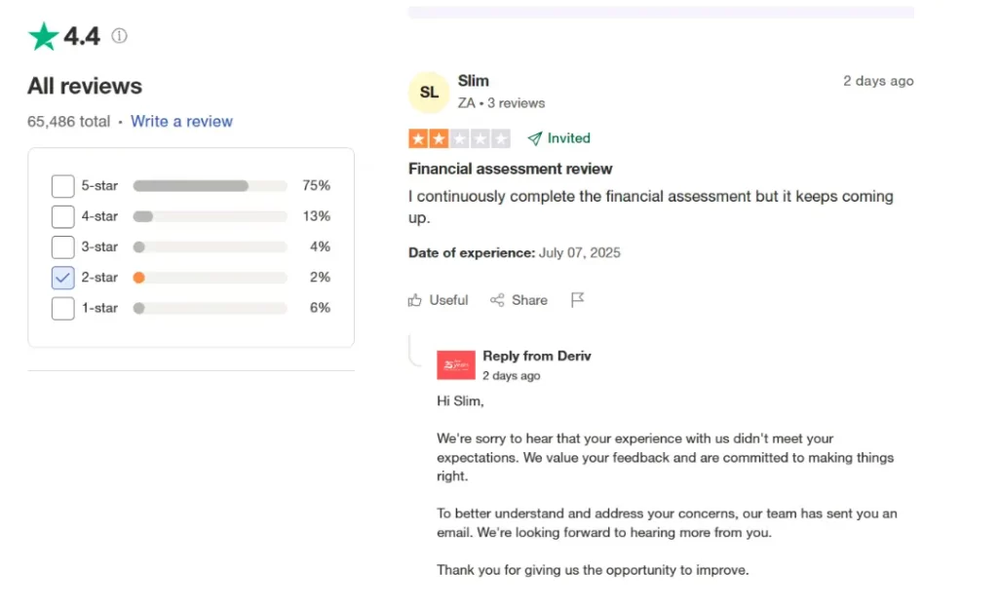This screenshot has height=606, width=998.
Task: Click the SL avatar of reviewer Slim
Action: point(429,93)
